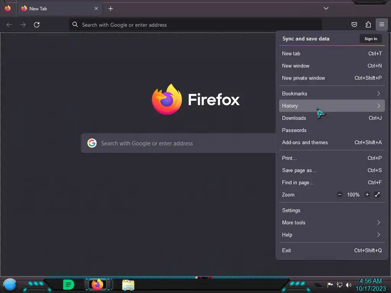
Task: Click the Google logo in page search box
Action: pyautogui.click(x=92, y=143)
